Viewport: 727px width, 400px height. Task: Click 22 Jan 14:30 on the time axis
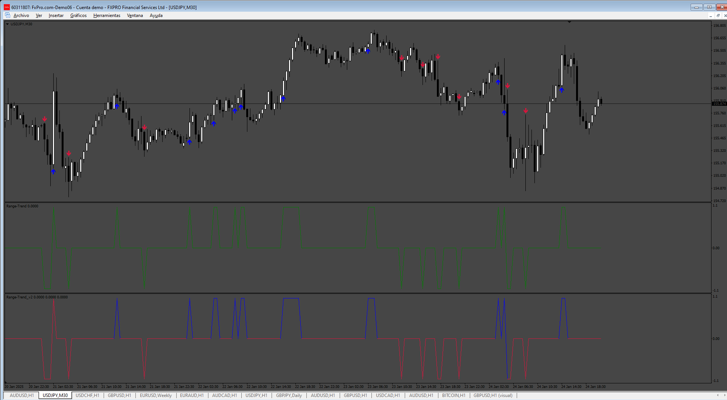(x=281, y=387)
